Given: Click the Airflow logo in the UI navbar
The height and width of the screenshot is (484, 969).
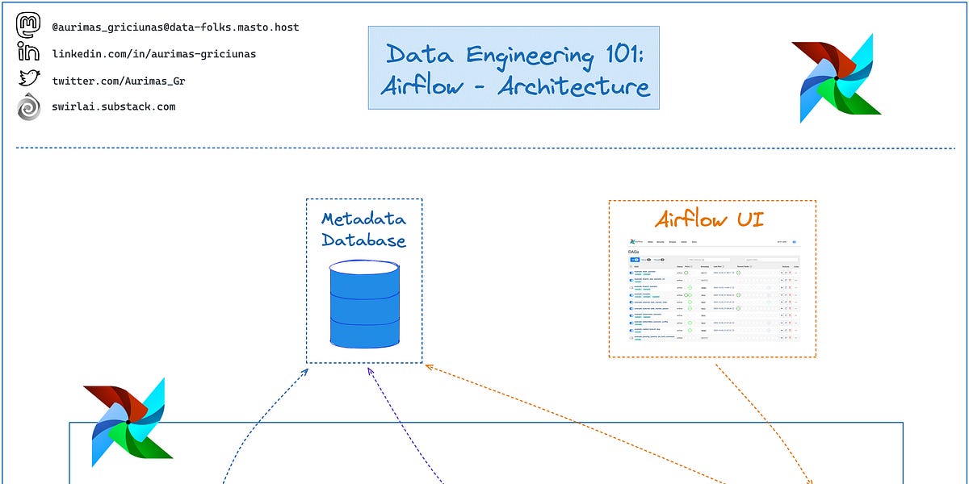Looking at the screenshot, I should point(632,242).
